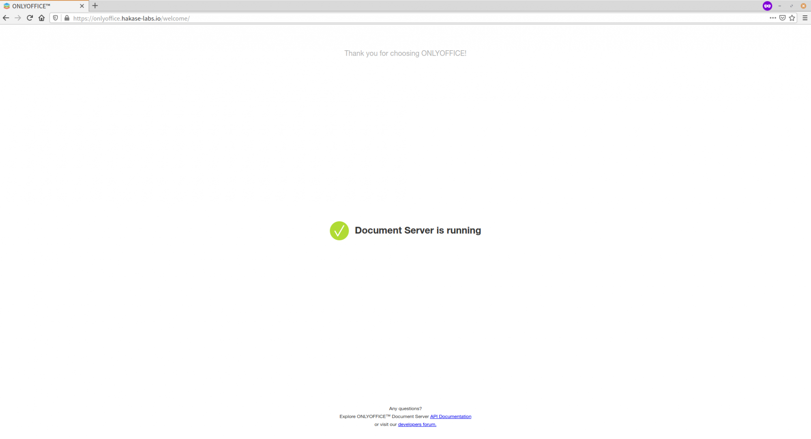Click the address bar URL
811x439 pixels.
pos(131,18)
